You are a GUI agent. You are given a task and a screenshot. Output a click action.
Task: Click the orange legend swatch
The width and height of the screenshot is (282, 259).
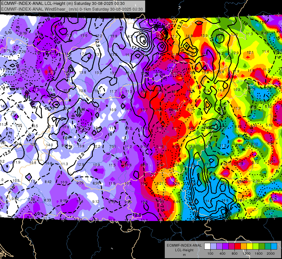click(x=244, y=246)
